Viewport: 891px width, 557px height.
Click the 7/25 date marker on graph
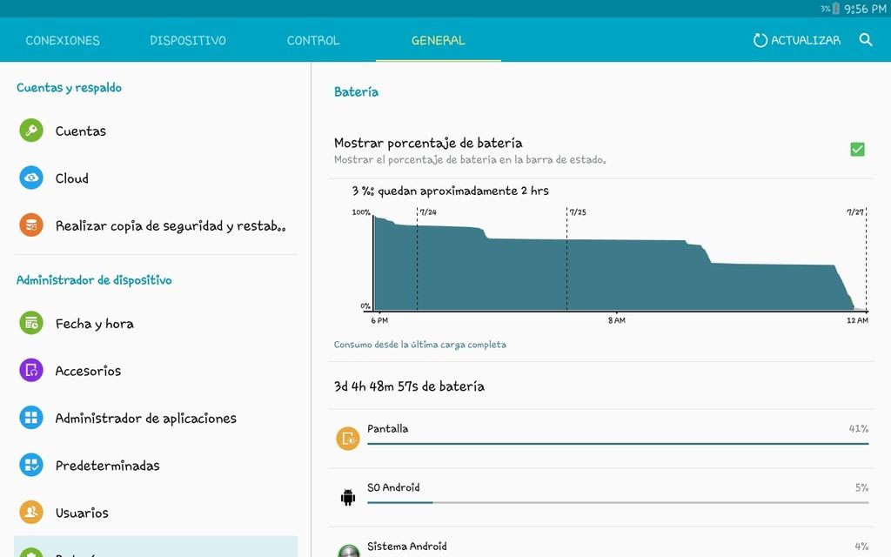(x=578, y=212)
